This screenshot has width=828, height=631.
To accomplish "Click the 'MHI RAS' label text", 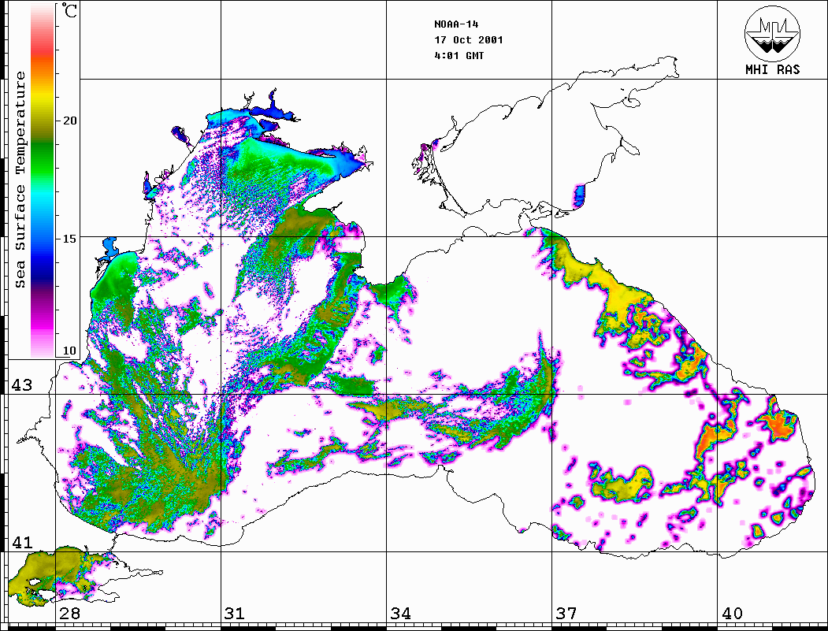I will point(773,69).
